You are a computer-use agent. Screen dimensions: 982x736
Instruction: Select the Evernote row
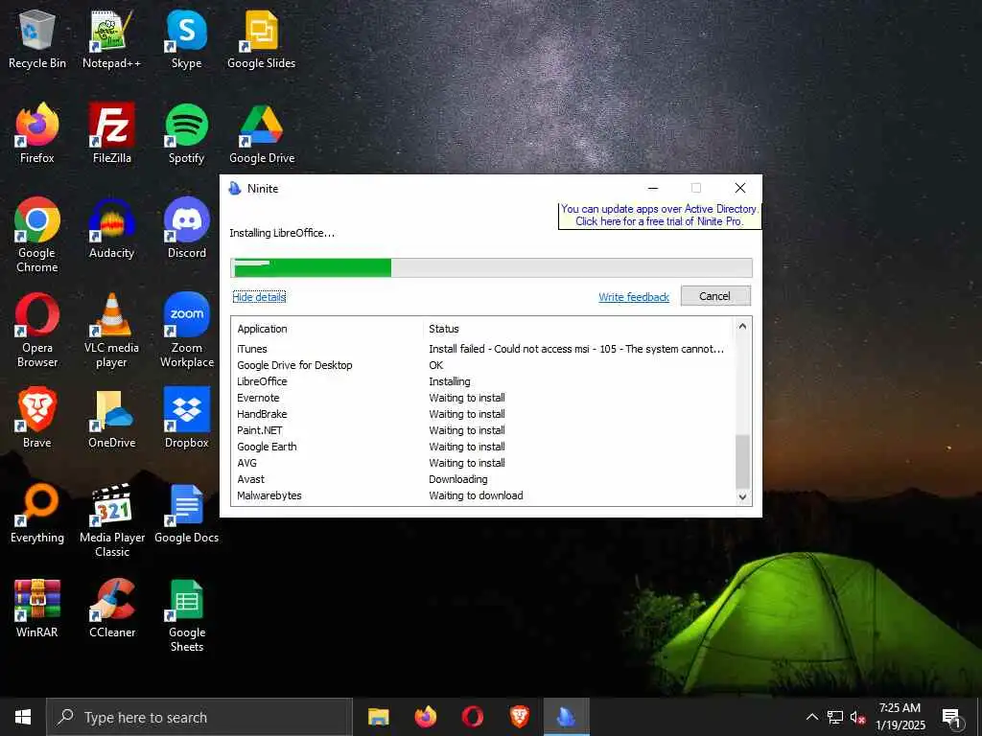click(482, 398)
